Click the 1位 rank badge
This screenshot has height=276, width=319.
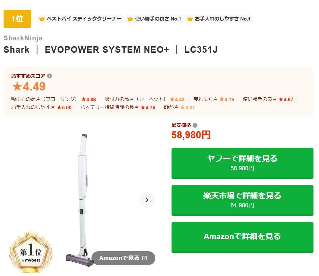click(17, 19)
